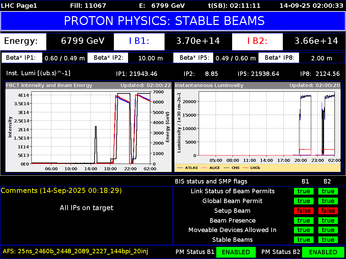Click the Fill number 11067 display

coord(88,5)
